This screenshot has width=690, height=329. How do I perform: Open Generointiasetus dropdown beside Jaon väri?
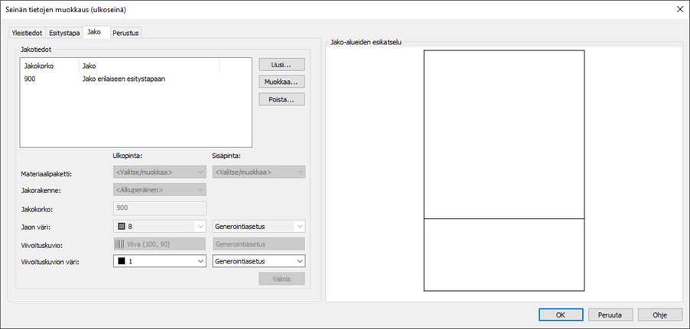click(x=298, y=226)
